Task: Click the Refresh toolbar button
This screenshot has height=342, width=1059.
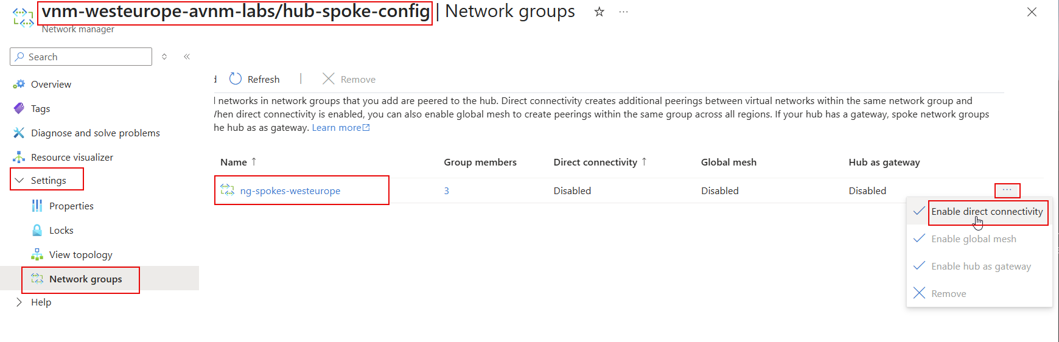Action: [255, 79]
